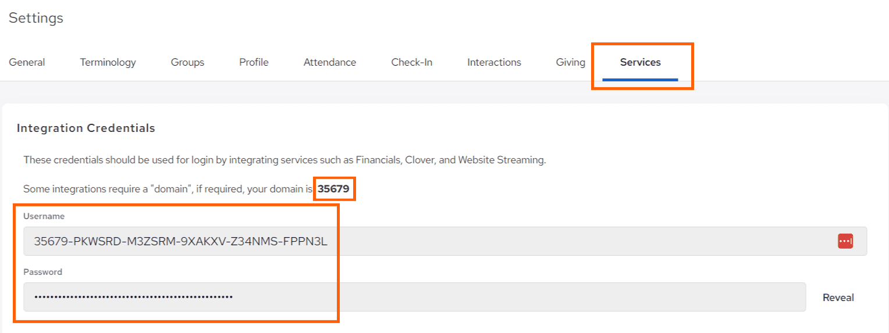
Task: Click the Settings page heading
Action: click(x=36, y=18)
